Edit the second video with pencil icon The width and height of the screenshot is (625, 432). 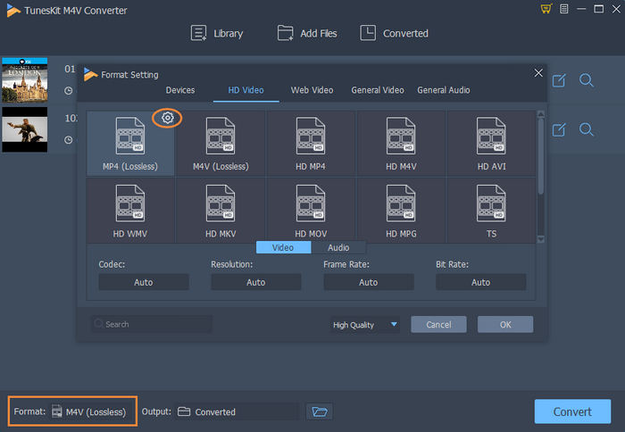[559, 129]
